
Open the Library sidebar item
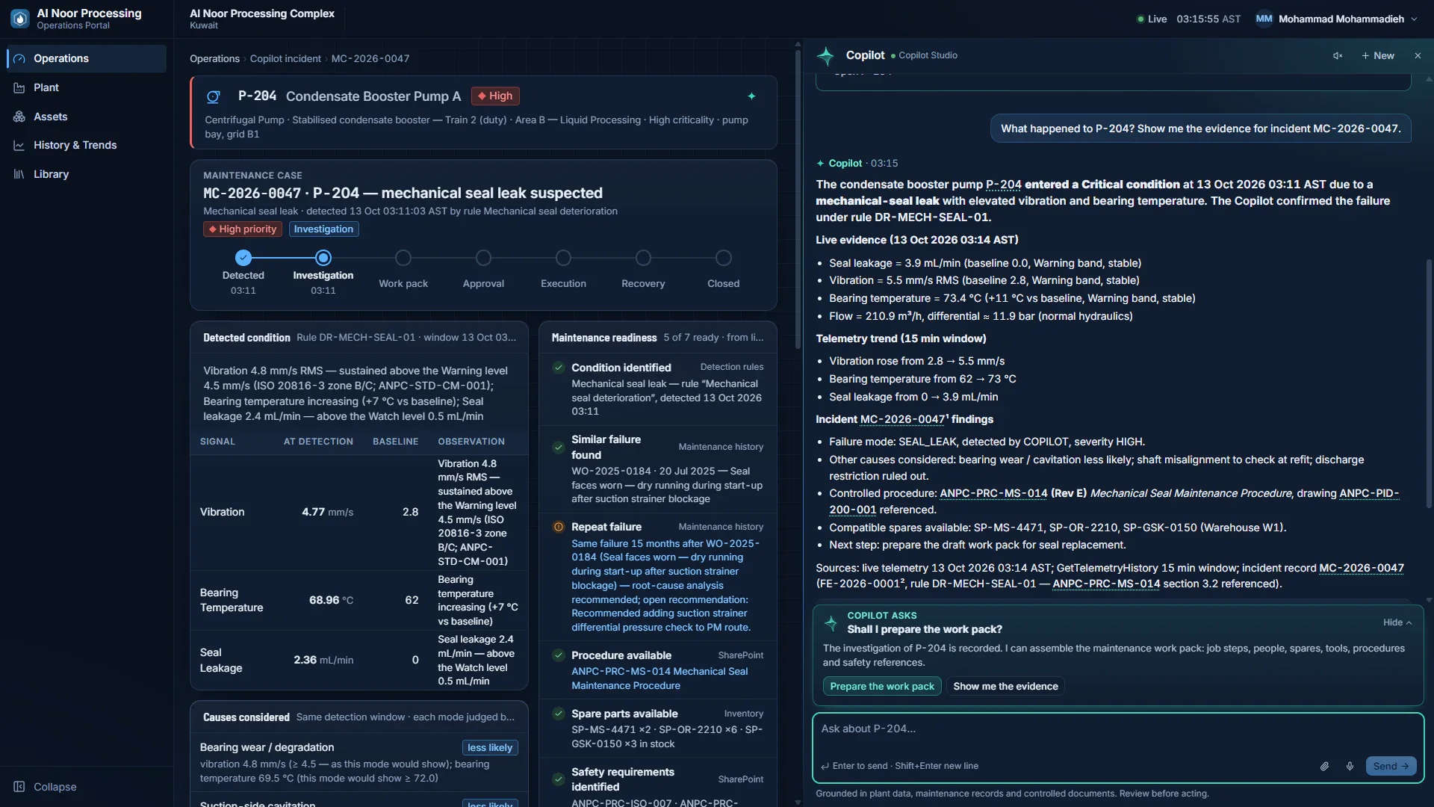(x=87, y=174)
